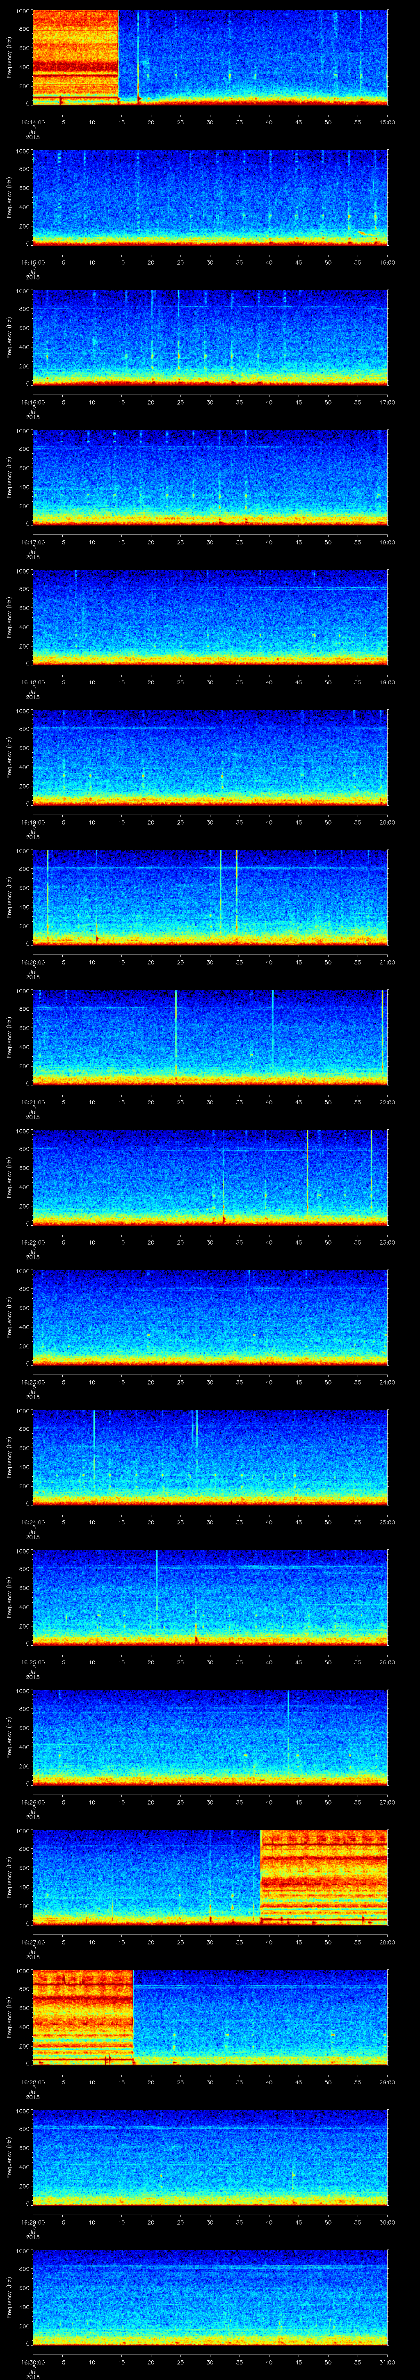Click the 16:16:00 start time label
The image size is (420, 2380).
[32, 402]
